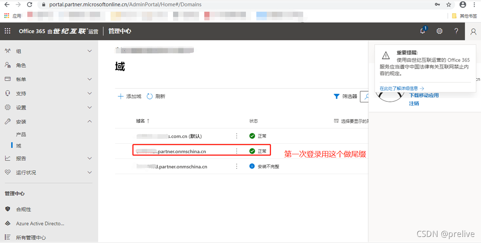Screen dimensions: 481x243
Task: Expand the 设置 menu chevron
Action: pos(90,107)
